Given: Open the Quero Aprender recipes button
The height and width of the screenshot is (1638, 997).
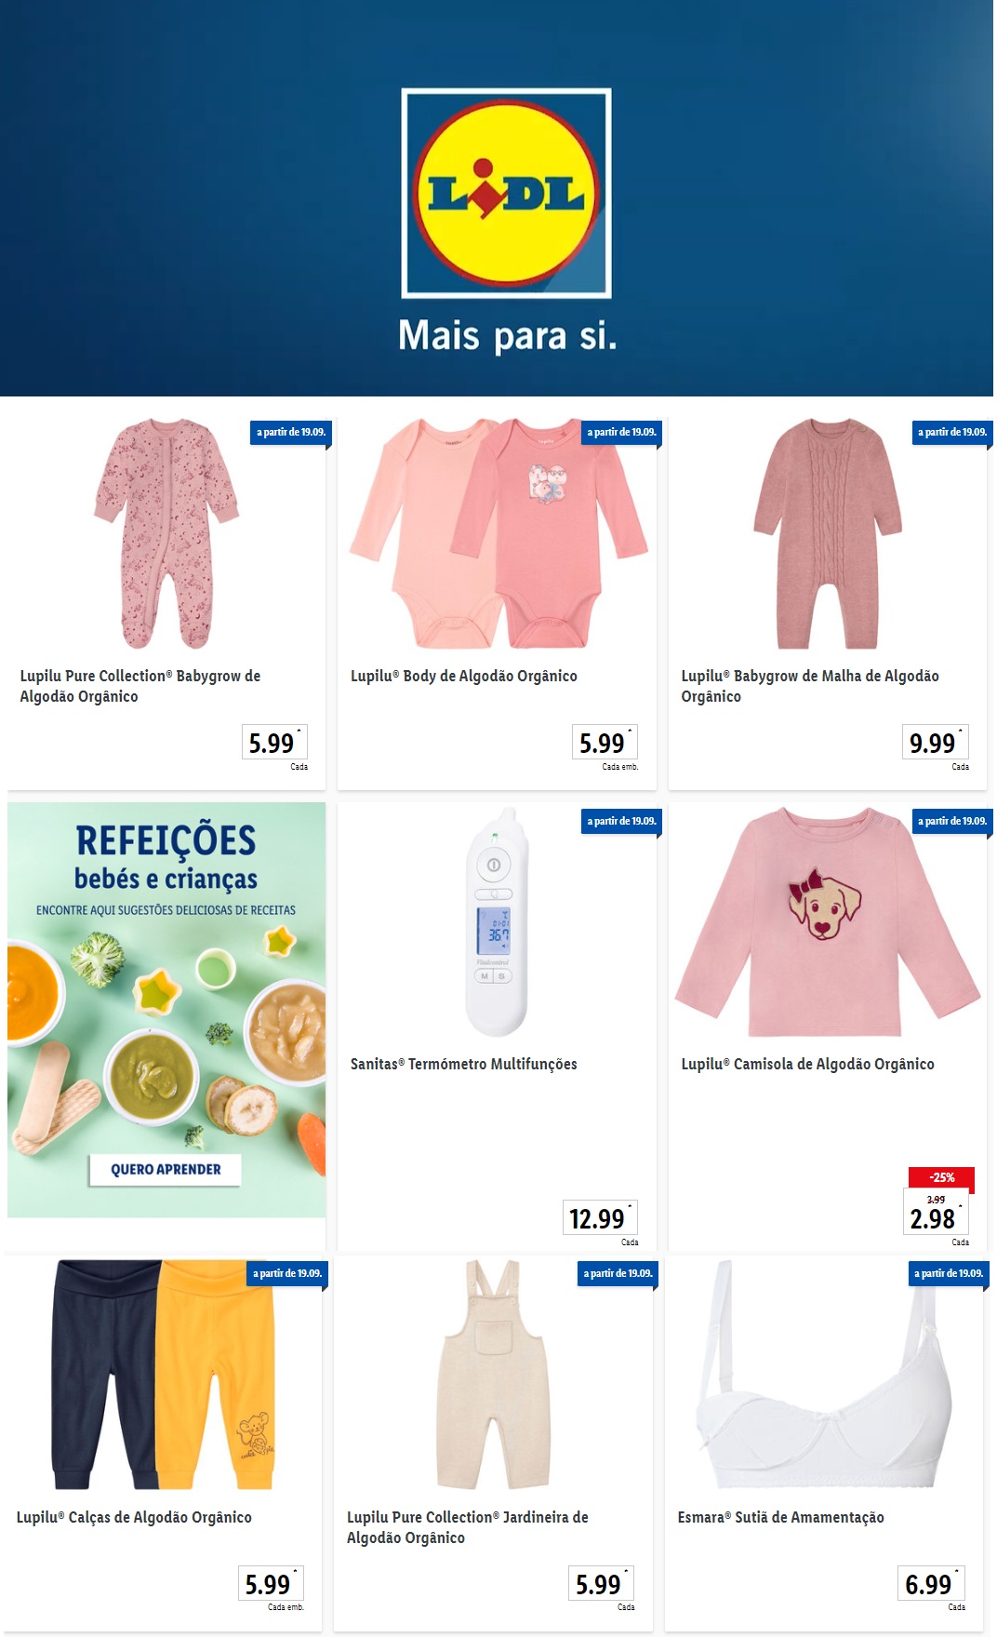Looking at the screenshot, I should click(166, 1170).
